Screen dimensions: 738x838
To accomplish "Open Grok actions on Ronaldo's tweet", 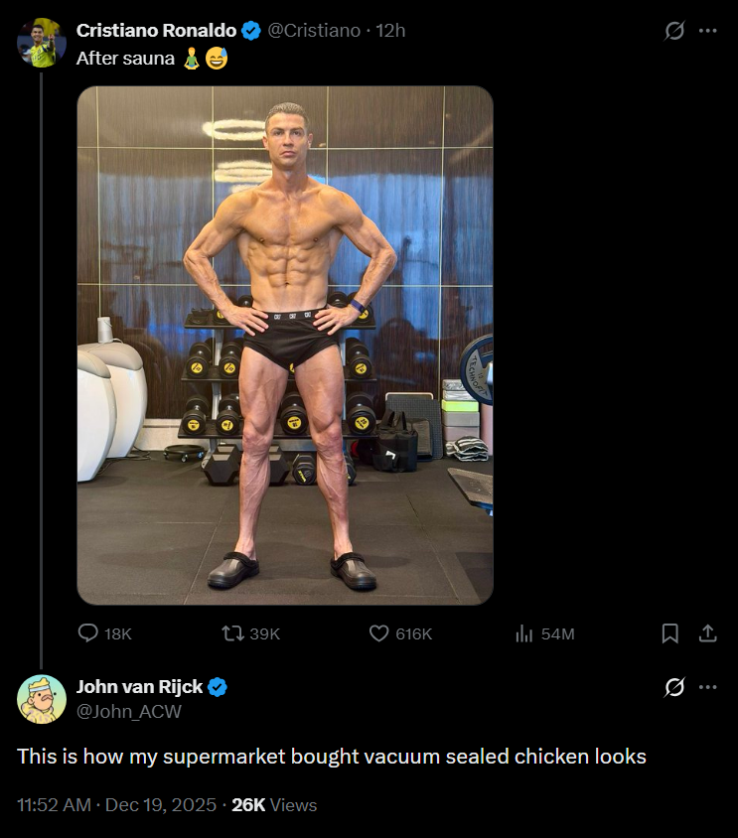I will (x=675, y=30).
